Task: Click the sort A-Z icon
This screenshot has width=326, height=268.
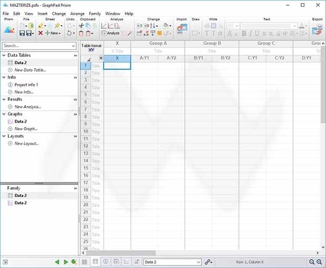Action: point(153,26)
